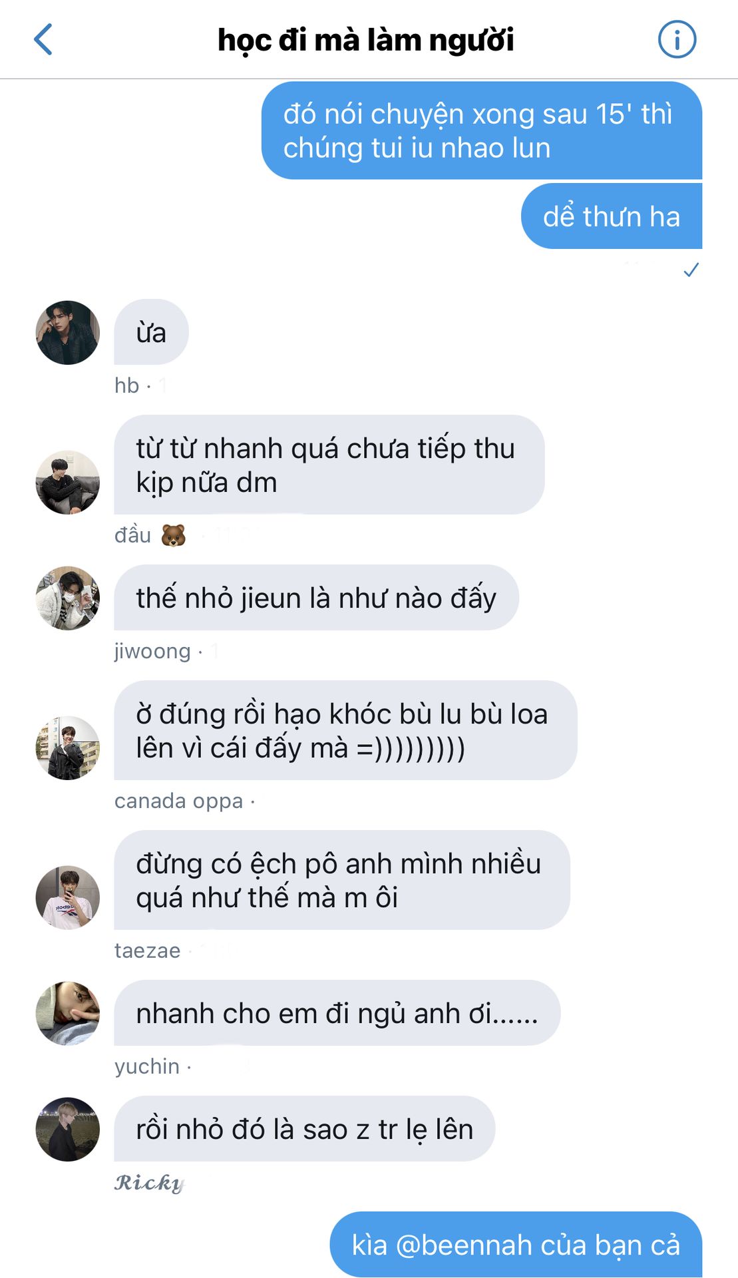Tap the "nhanh cho em đi ngủ" message
The image size is (738, 1278).
click(337, 1013)
